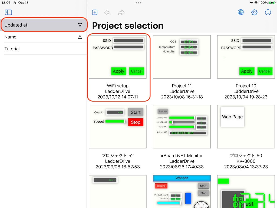Open the irBoard.NET Monitor project
277x208 pixels.
[x=182, y=126]
